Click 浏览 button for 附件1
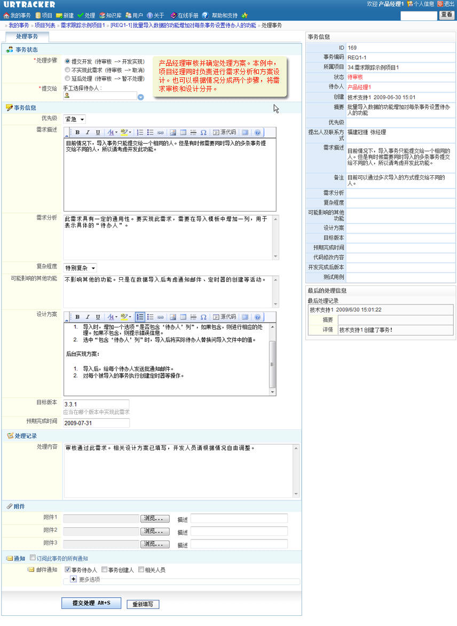The height and width of the screenshot is (626, 457). [x=155, y=519]
